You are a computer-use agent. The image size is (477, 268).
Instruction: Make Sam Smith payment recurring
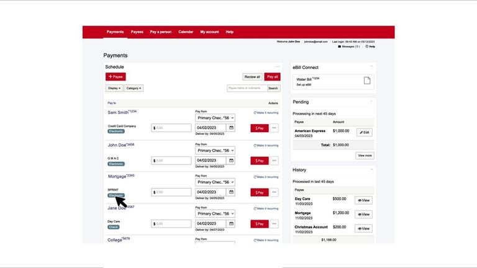click(266, 113)
